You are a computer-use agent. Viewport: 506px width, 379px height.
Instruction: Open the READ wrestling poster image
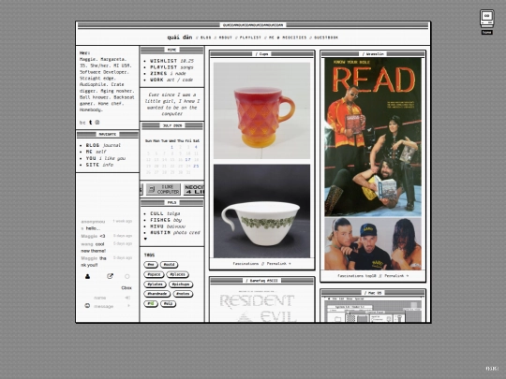(373, 137)
